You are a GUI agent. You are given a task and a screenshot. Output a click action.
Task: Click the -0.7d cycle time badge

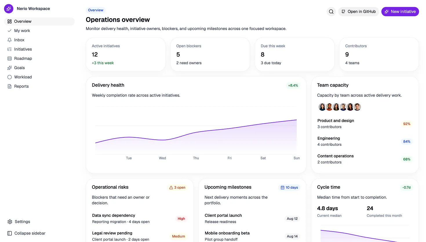click(x=406, y=188)
